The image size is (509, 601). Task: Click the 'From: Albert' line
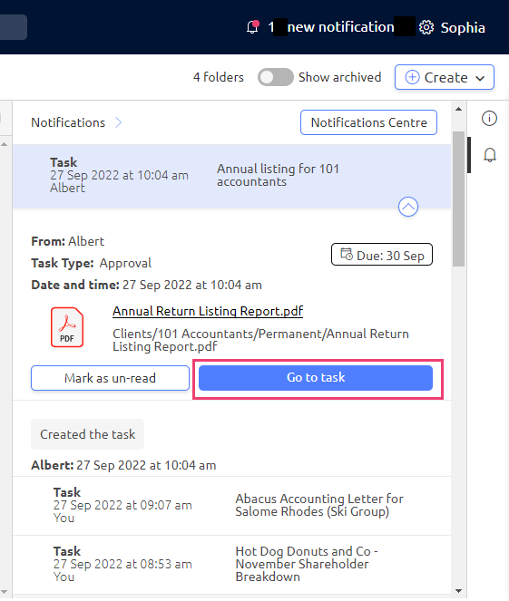pos(67,241)
